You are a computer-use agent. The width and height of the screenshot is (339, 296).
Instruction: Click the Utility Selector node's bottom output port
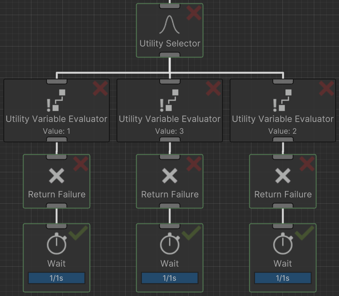coord(170,55)
